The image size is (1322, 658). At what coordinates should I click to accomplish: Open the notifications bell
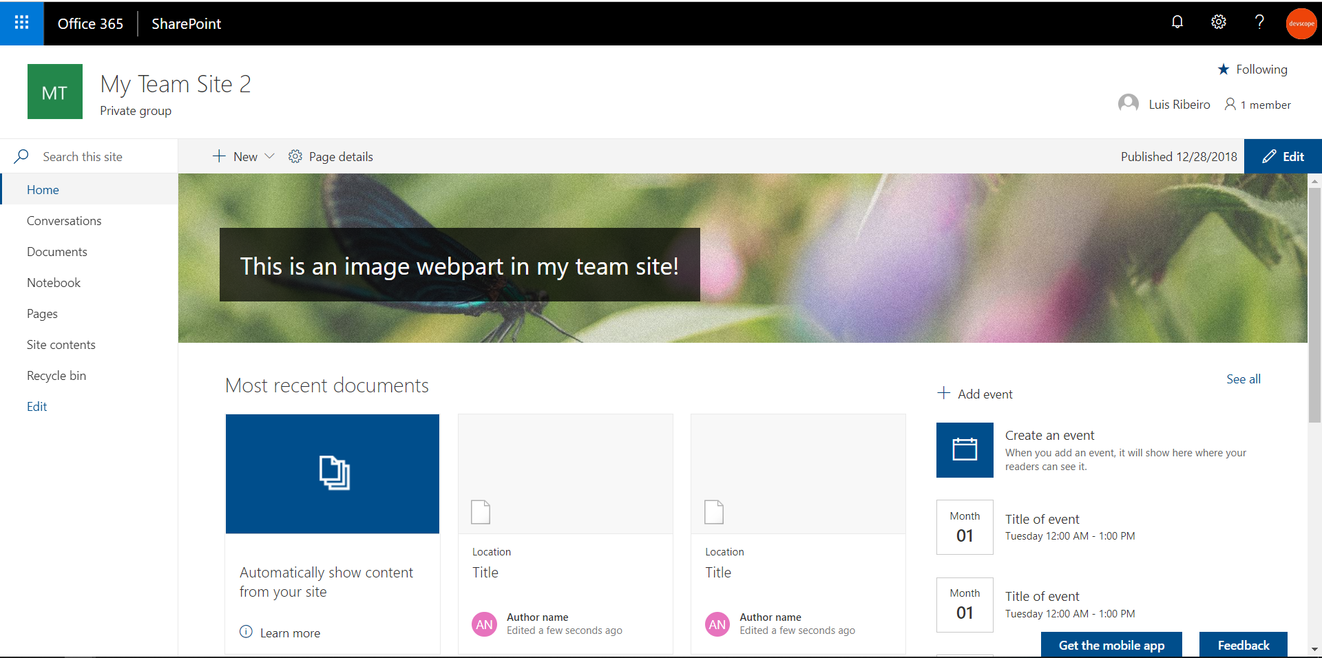(1177, 22)
